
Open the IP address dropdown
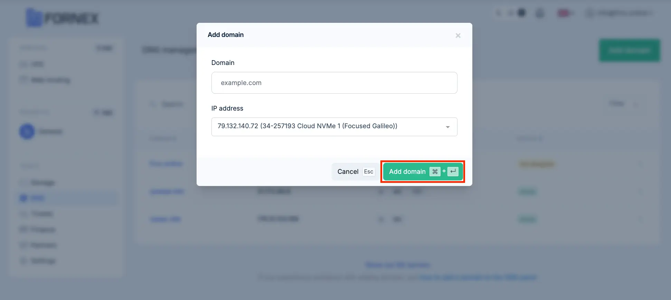pos(334,126)
